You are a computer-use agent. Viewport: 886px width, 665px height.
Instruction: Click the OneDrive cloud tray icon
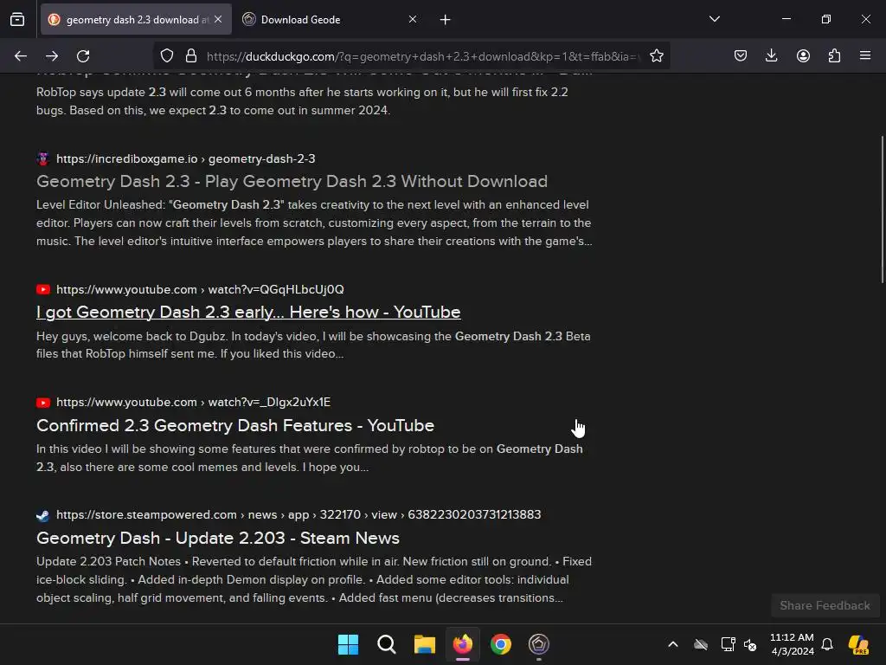point(701,644)
